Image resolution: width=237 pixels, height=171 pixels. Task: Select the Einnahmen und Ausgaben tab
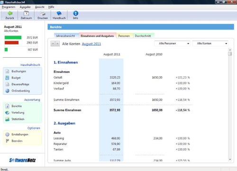(97, 36)
